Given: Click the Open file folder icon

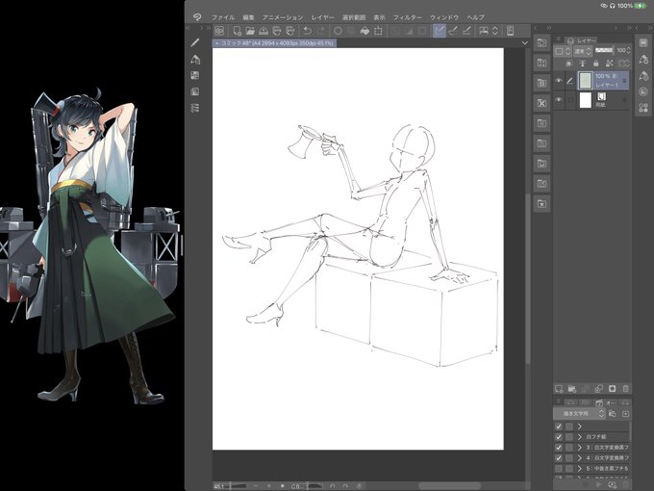Looking at the screenshot, I should pos(250,31).
